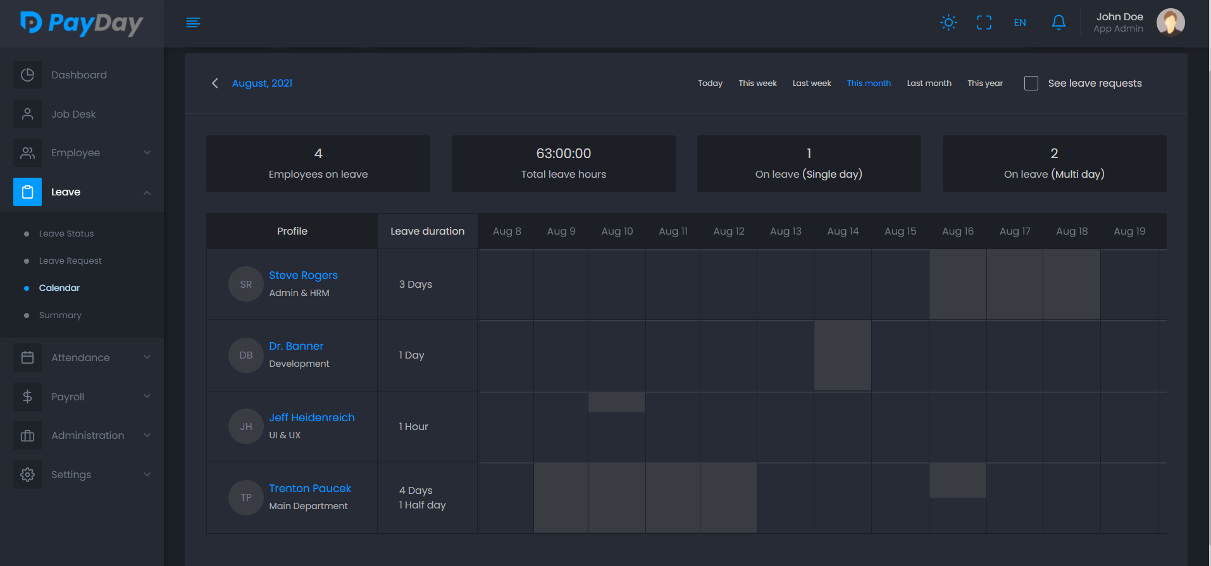Click the Payroll dollar sign icon
Viewport: 1211px width, 566px height.
[27, 397]
